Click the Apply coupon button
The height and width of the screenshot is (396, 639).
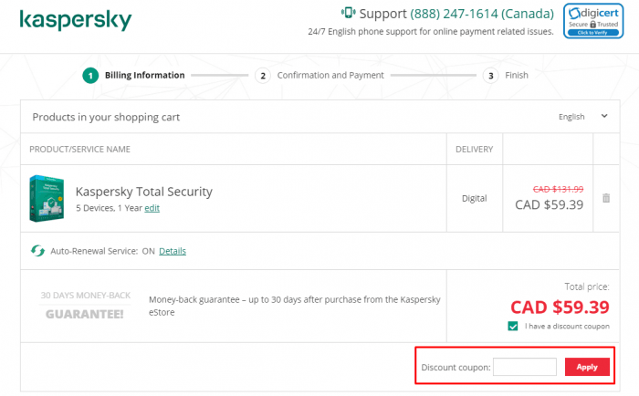(587, 367)
